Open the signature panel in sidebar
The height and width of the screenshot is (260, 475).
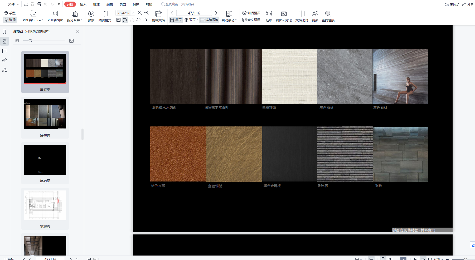(4, 70)
